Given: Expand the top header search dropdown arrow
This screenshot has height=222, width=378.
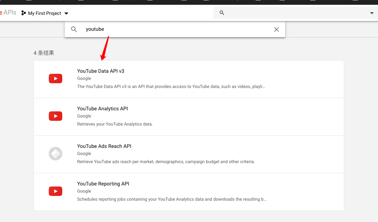Looking at the screenshot, I should point(372,13).
